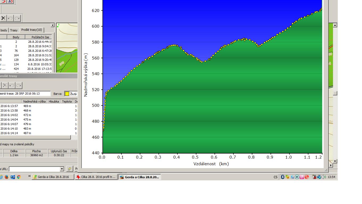
Task: Click the Nadmořská výška column header
Action: (34, 101)
